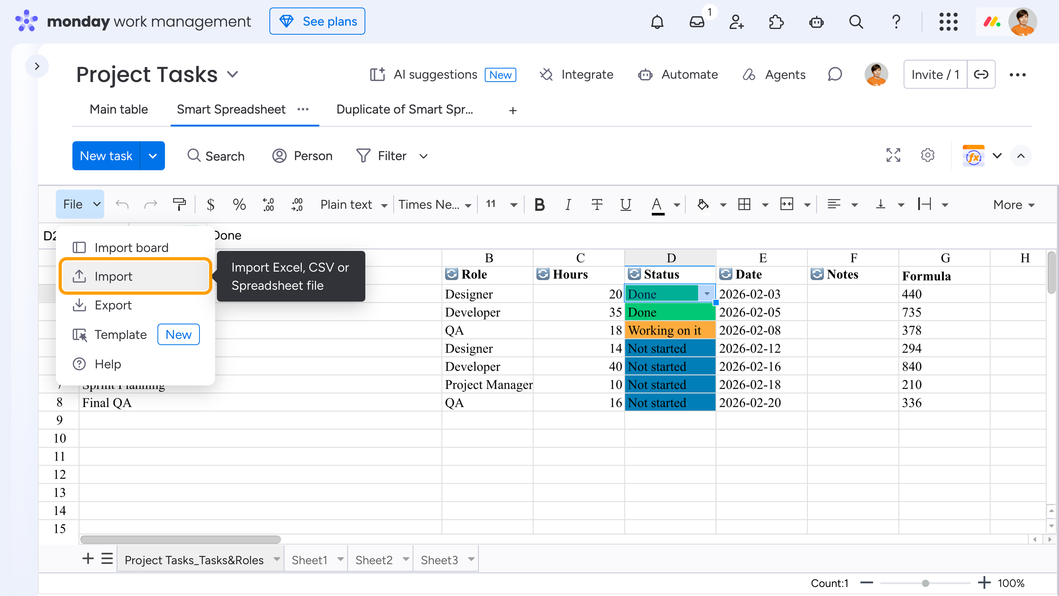Screen dimensions: 1059x596
Task: Open the Automate button
Action: (678, 74)
